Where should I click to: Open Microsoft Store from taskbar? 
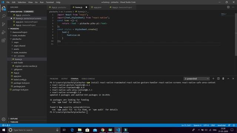(87, 130)
